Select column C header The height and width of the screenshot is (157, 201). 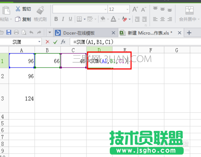pos(73,50)
